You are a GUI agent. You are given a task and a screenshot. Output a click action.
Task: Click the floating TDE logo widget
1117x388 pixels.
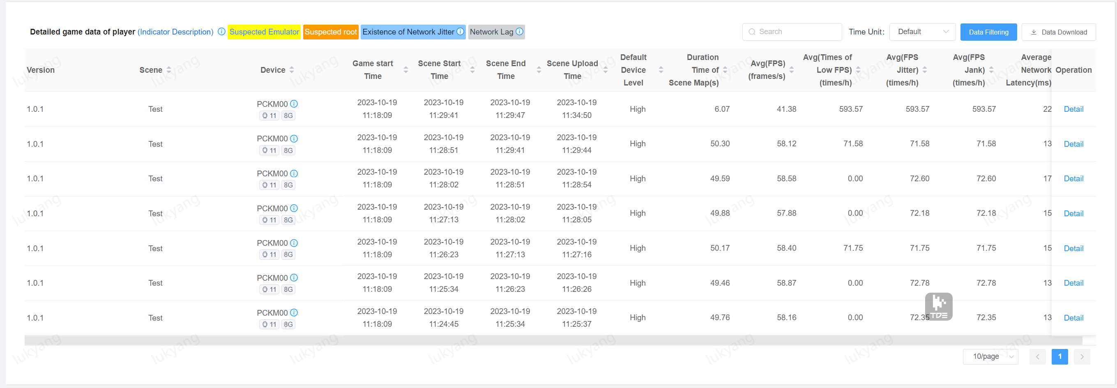pos(938,306)
